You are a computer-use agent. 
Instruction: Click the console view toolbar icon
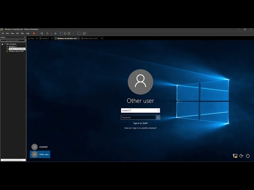pos(79,33)
